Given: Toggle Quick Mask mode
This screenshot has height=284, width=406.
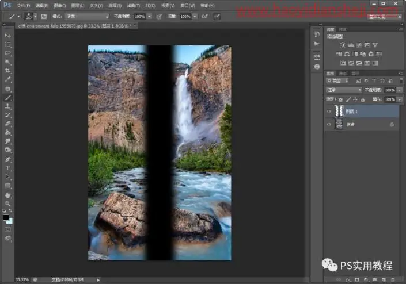Looking at the screenshot, I should pyautogui.click(x=7, y=229).
